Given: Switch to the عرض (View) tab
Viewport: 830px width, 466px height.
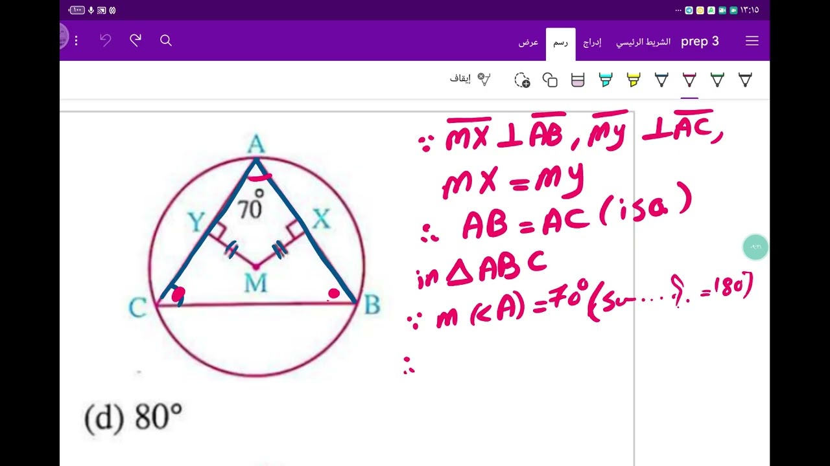Looking at the screenshot, I should [x=528, y=42].
